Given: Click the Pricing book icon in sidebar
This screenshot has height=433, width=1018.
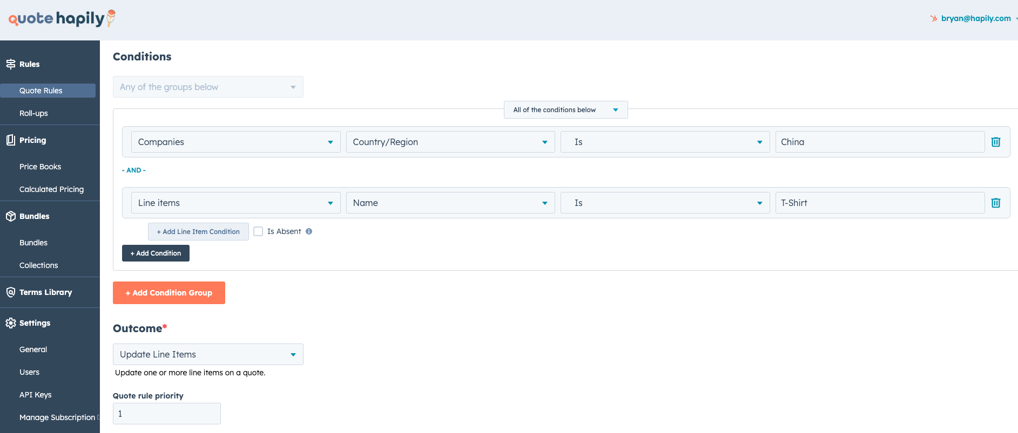Looking at the screenshot, I should point(11,140).
